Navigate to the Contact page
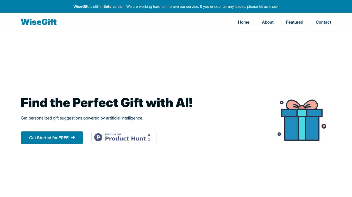 (323, 22)
